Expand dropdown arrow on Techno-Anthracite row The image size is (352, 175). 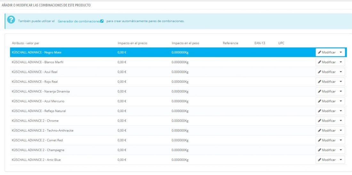point(341,130)
